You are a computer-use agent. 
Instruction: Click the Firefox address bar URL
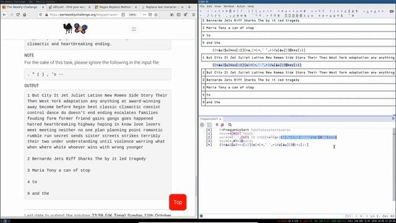(84, 15)
